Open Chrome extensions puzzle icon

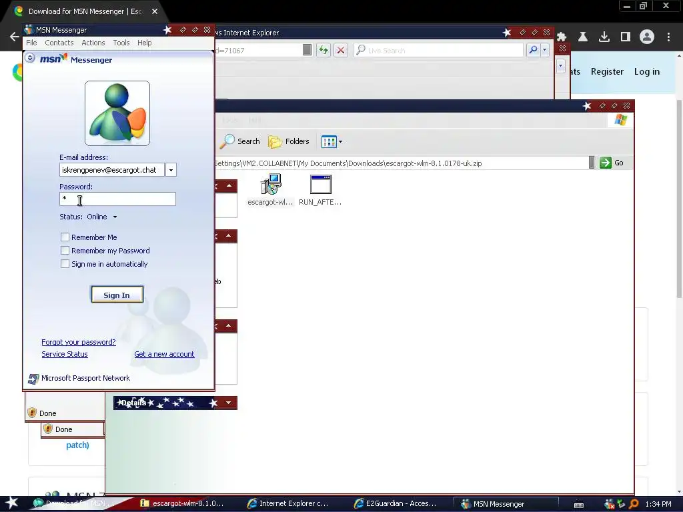point(562,37)
